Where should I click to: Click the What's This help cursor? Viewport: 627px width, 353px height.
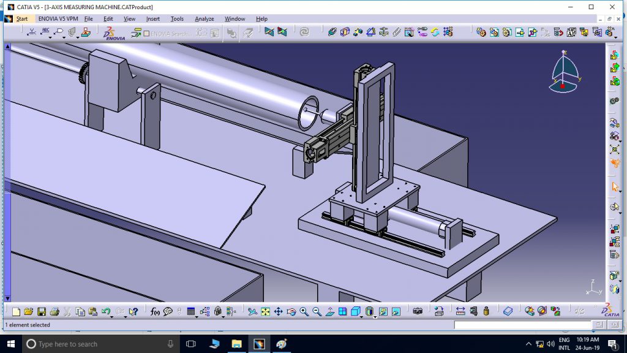point(133,311)
